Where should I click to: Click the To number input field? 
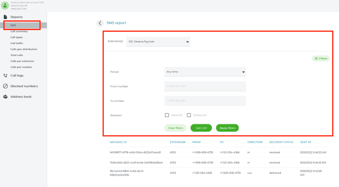coord(205,101)
